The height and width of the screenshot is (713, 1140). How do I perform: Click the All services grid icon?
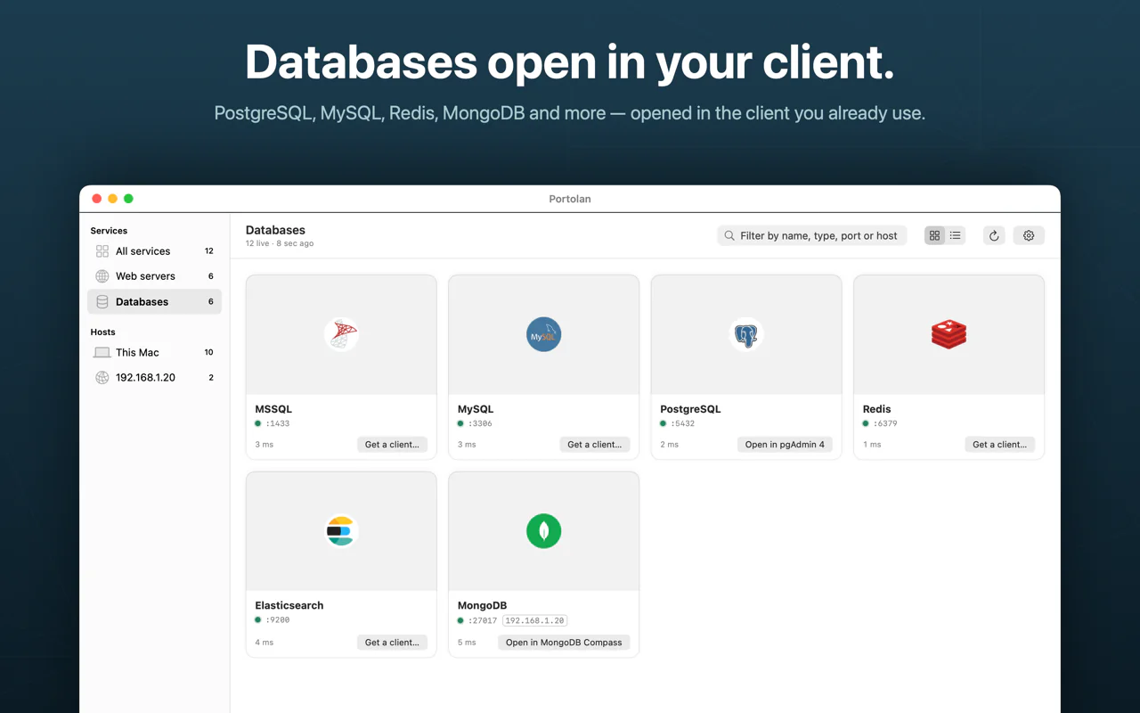(102, 251)
